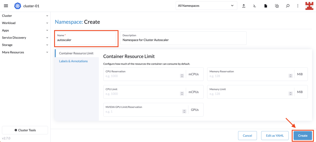The height and width of the screenshot is (142, 316).
Task: Open the hamburger navigation menu
Action: click(6, 6)
